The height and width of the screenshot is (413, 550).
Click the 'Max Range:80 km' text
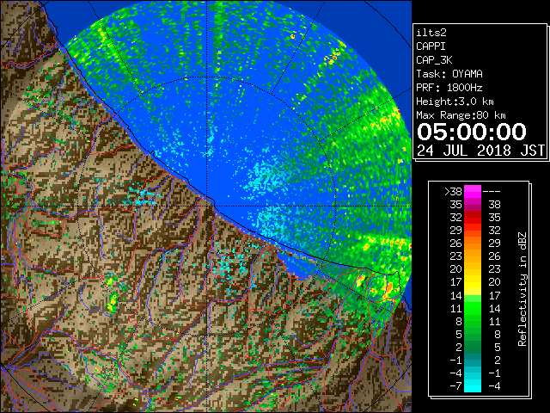(461, 115)
